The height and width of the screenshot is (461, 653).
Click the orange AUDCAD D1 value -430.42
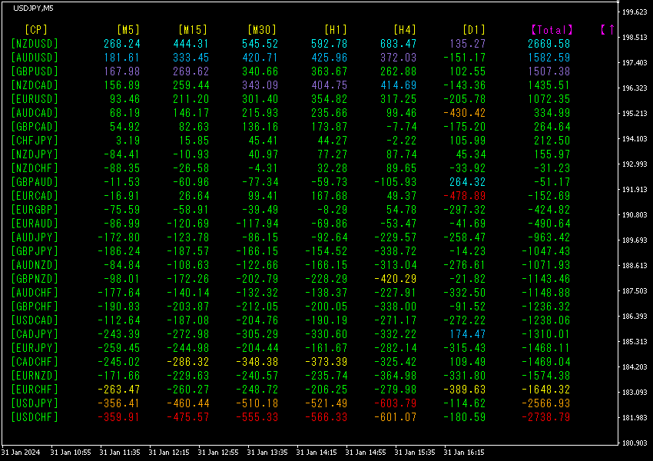pos(464,113)
